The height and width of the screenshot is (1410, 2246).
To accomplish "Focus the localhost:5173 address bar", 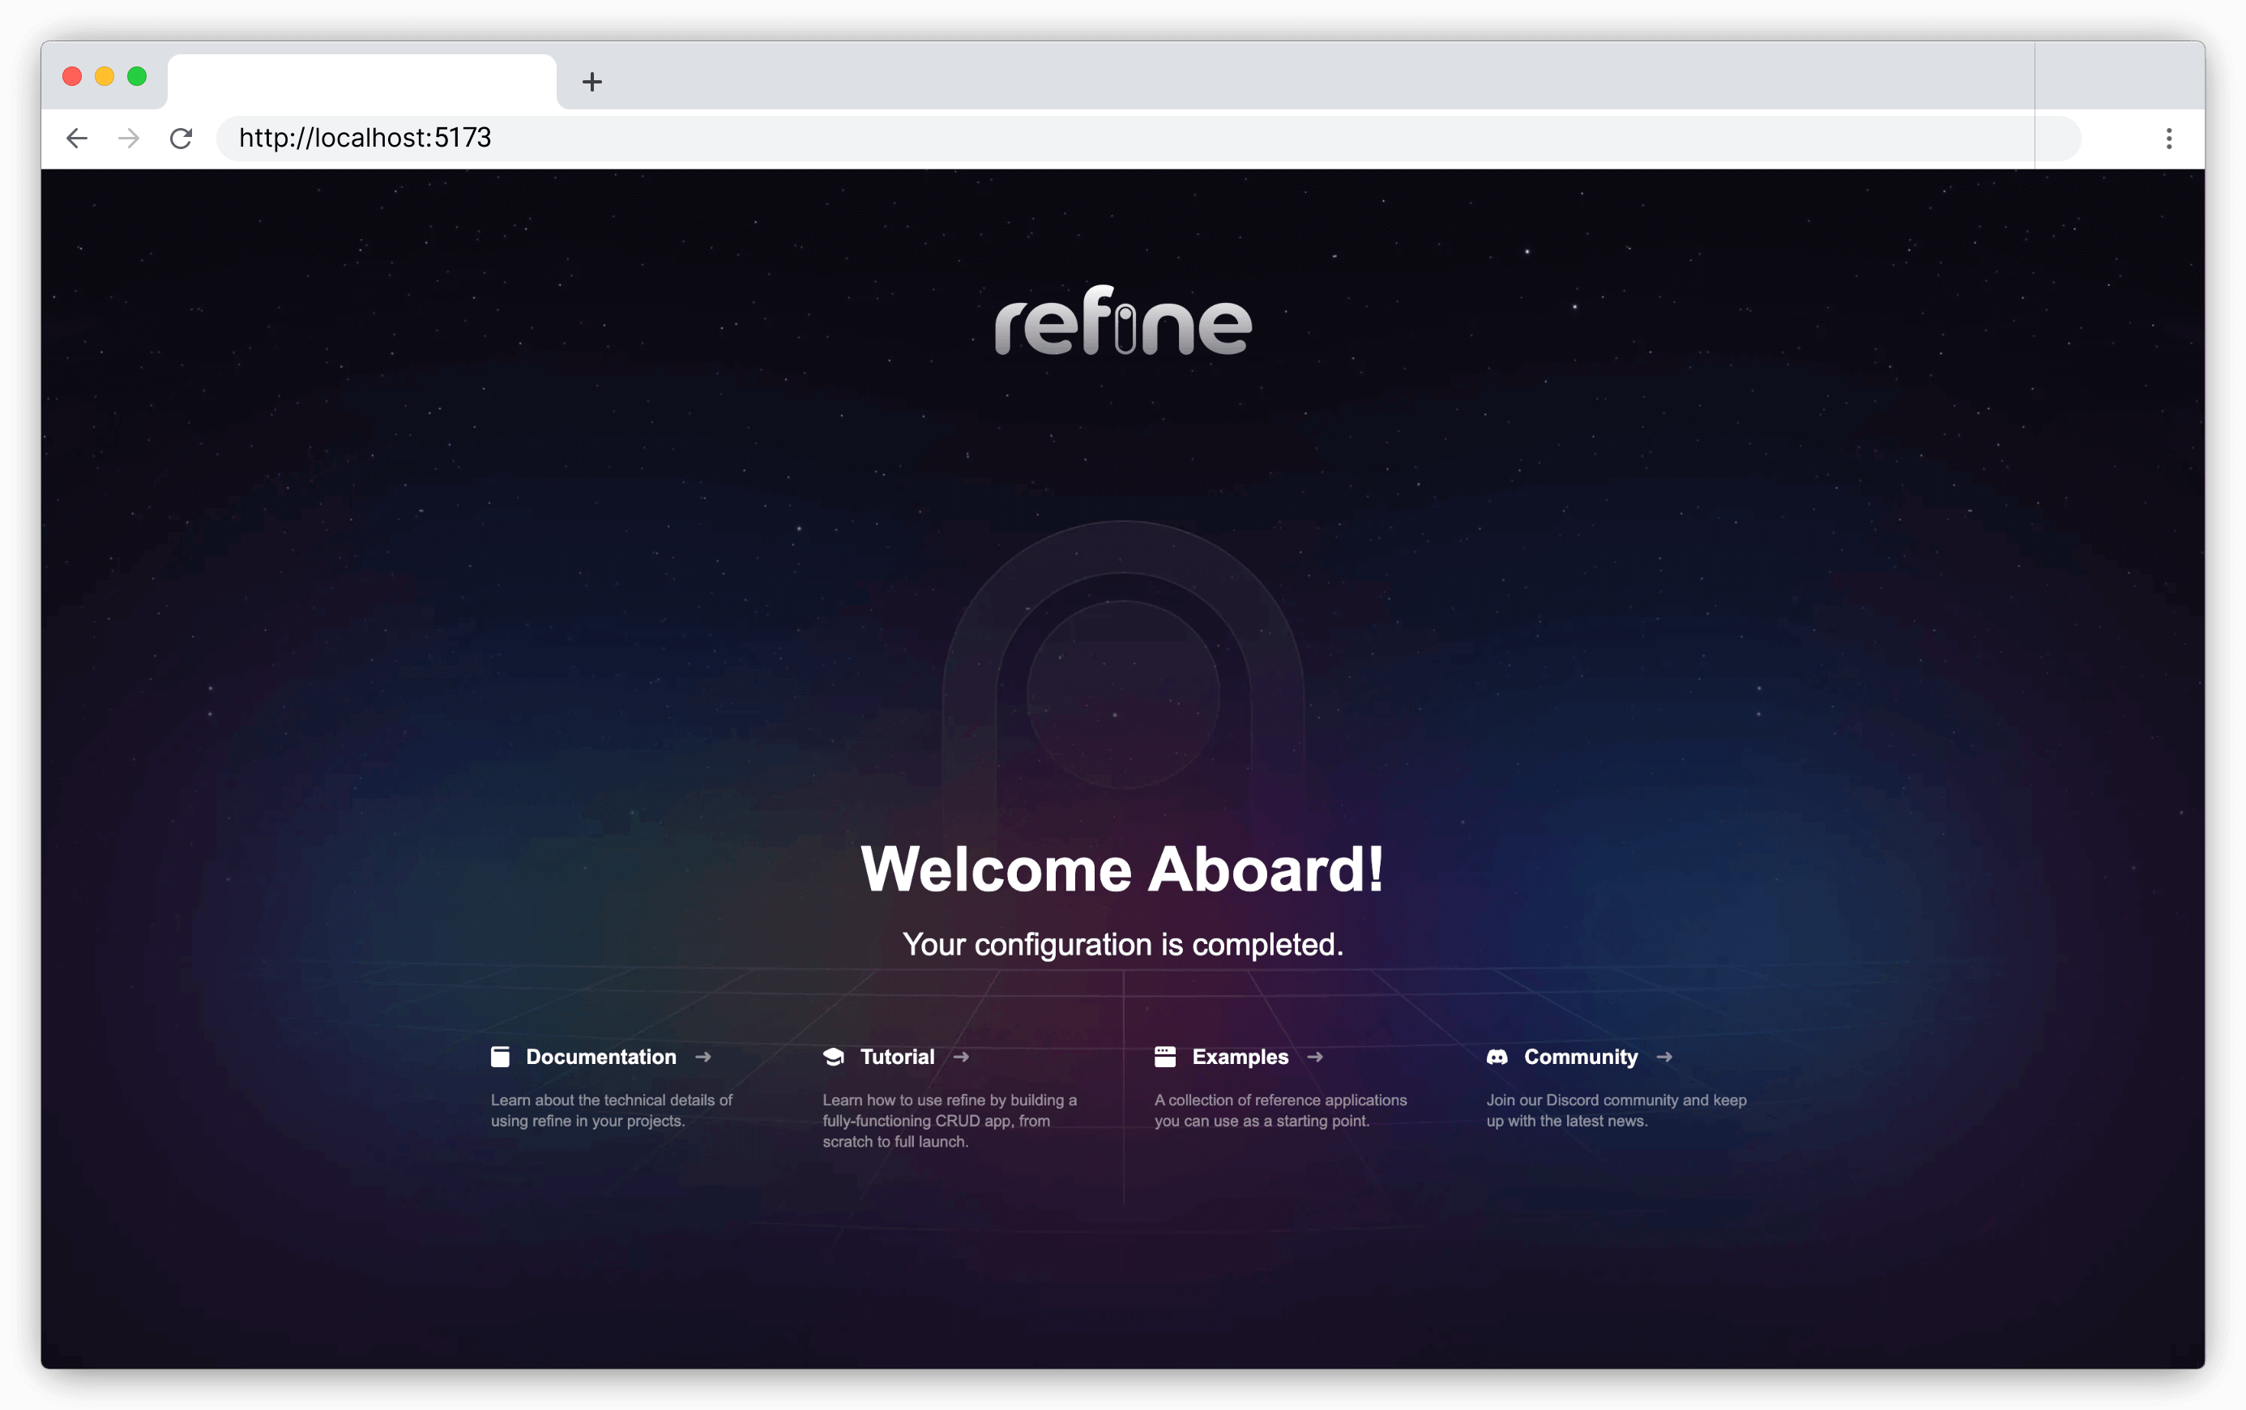I will tap(1119, 139).
